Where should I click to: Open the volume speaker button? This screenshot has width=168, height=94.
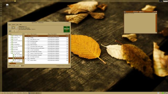10,31
